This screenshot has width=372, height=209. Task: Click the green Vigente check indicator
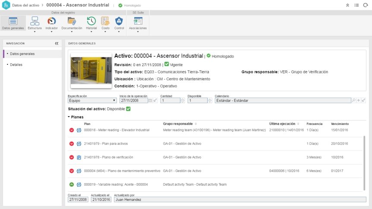coord(167,64)
